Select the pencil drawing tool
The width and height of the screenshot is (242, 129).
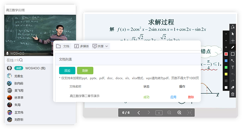coord(233,47)
